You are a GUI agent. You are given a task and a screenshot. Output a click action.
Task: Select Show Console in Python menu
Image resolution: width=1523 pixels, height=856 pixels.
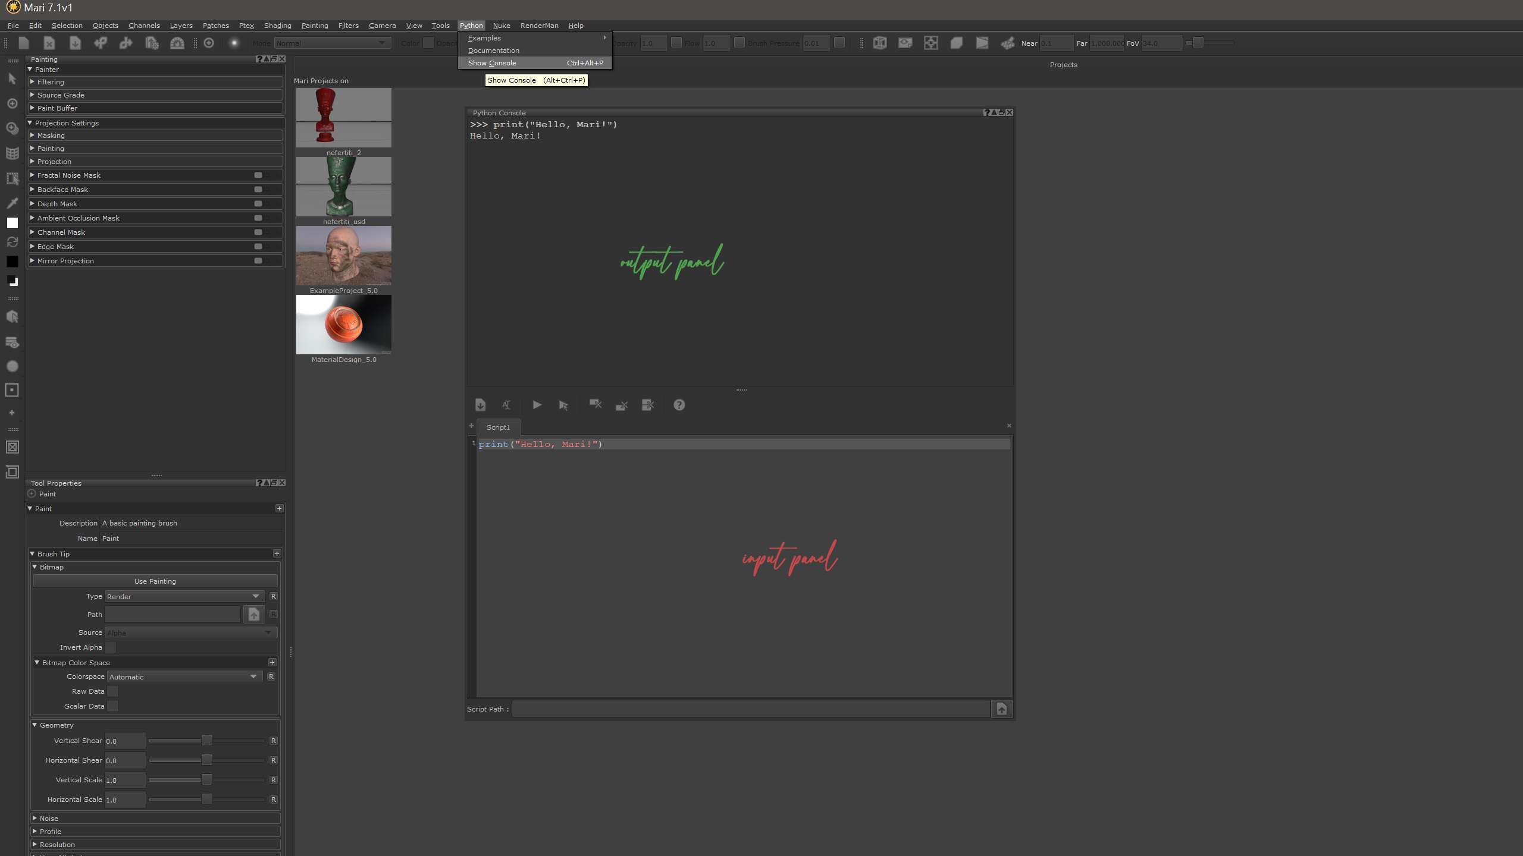pos(492,63)
